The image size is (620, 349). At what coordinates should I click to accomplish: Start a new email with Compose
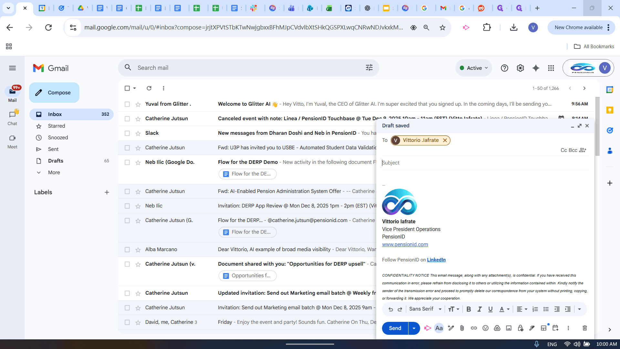(x=54, y=92)
